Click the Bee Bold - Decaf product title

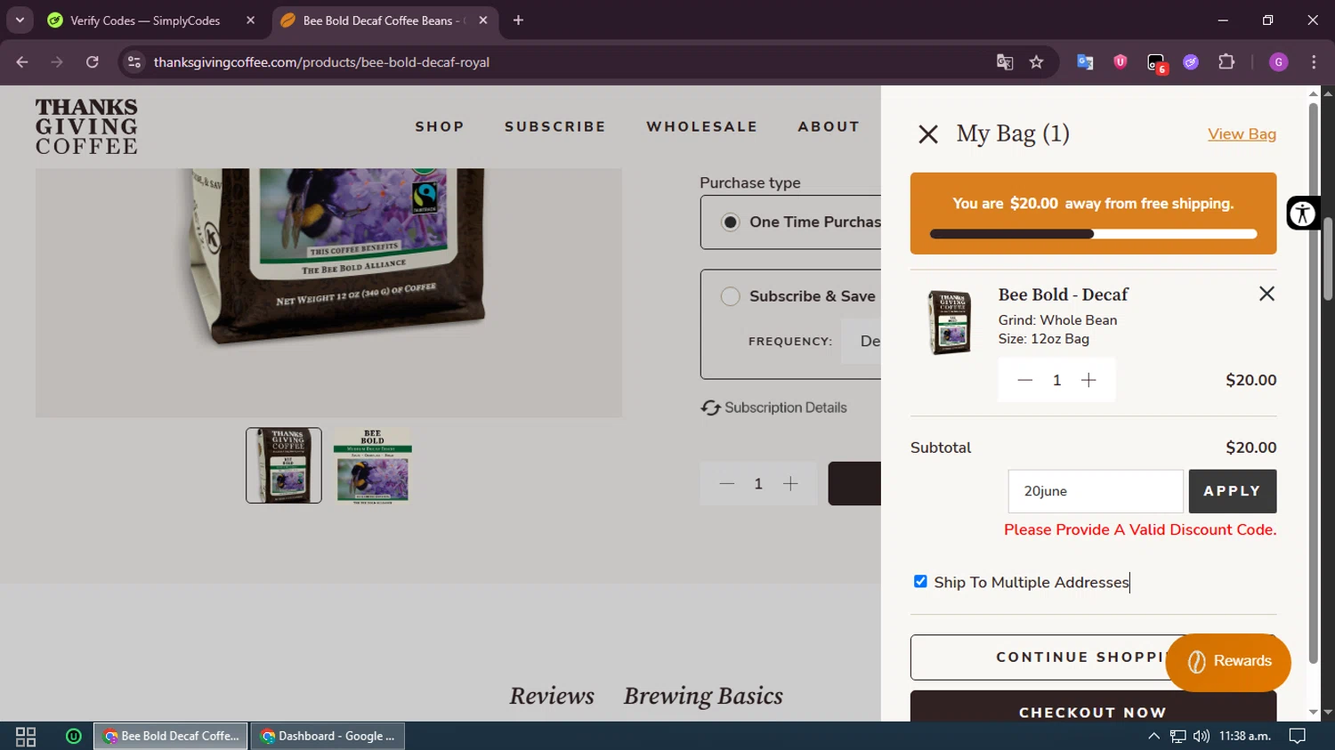coord(1063,294)
